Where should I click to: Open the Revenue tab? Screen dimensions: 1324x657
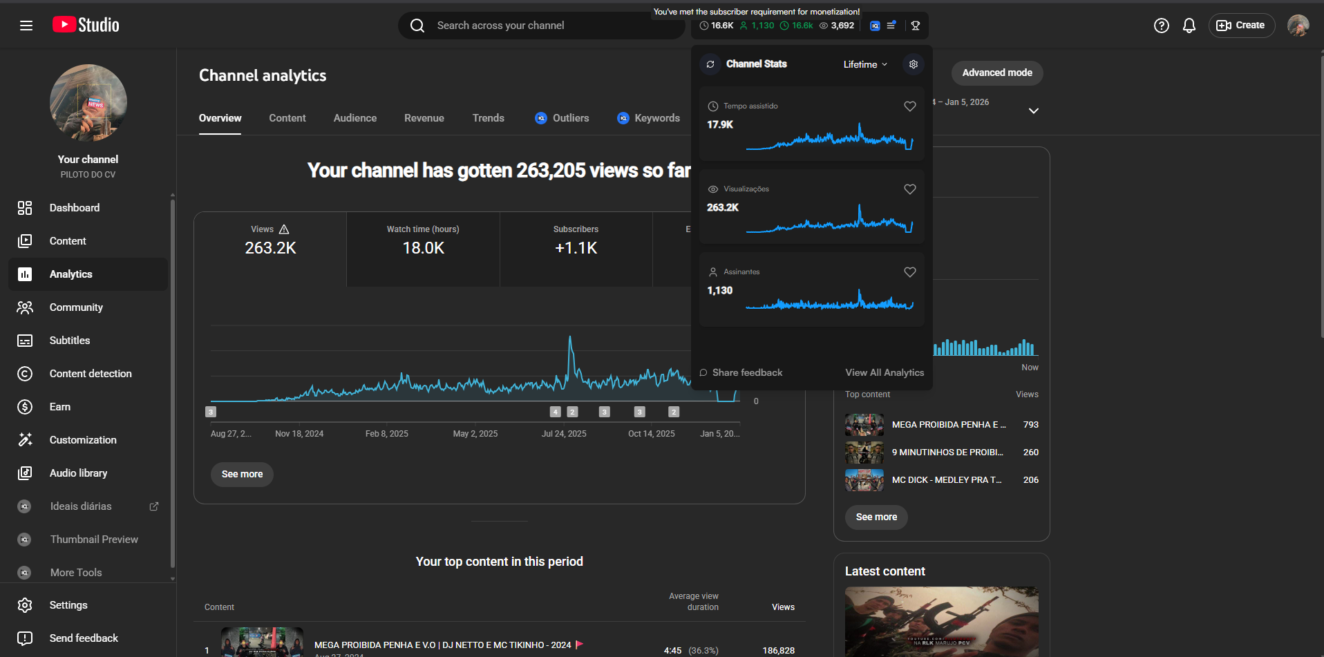tap(424, 118)
